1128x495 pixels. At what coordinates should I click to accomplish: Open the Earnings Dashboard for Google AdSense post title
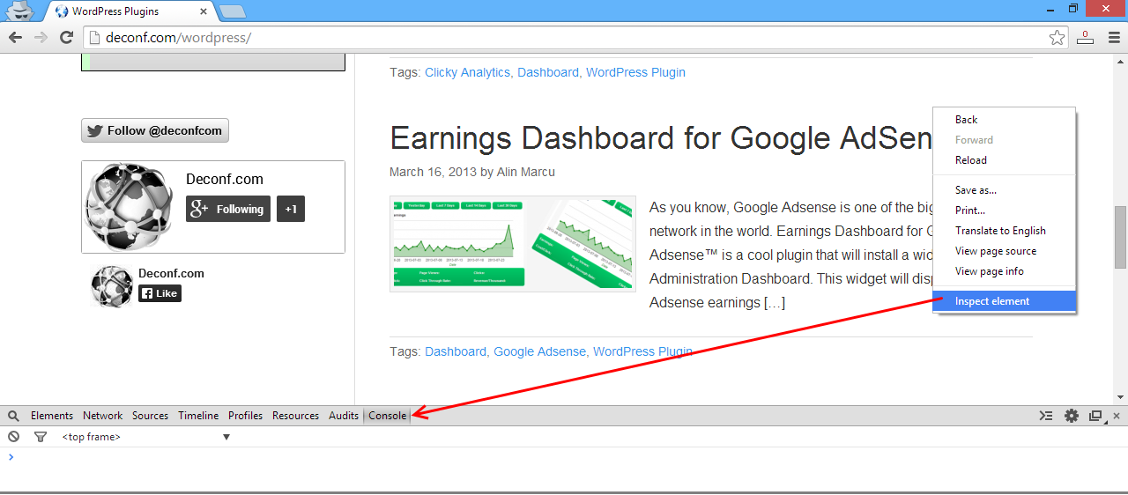coord(662,138)
